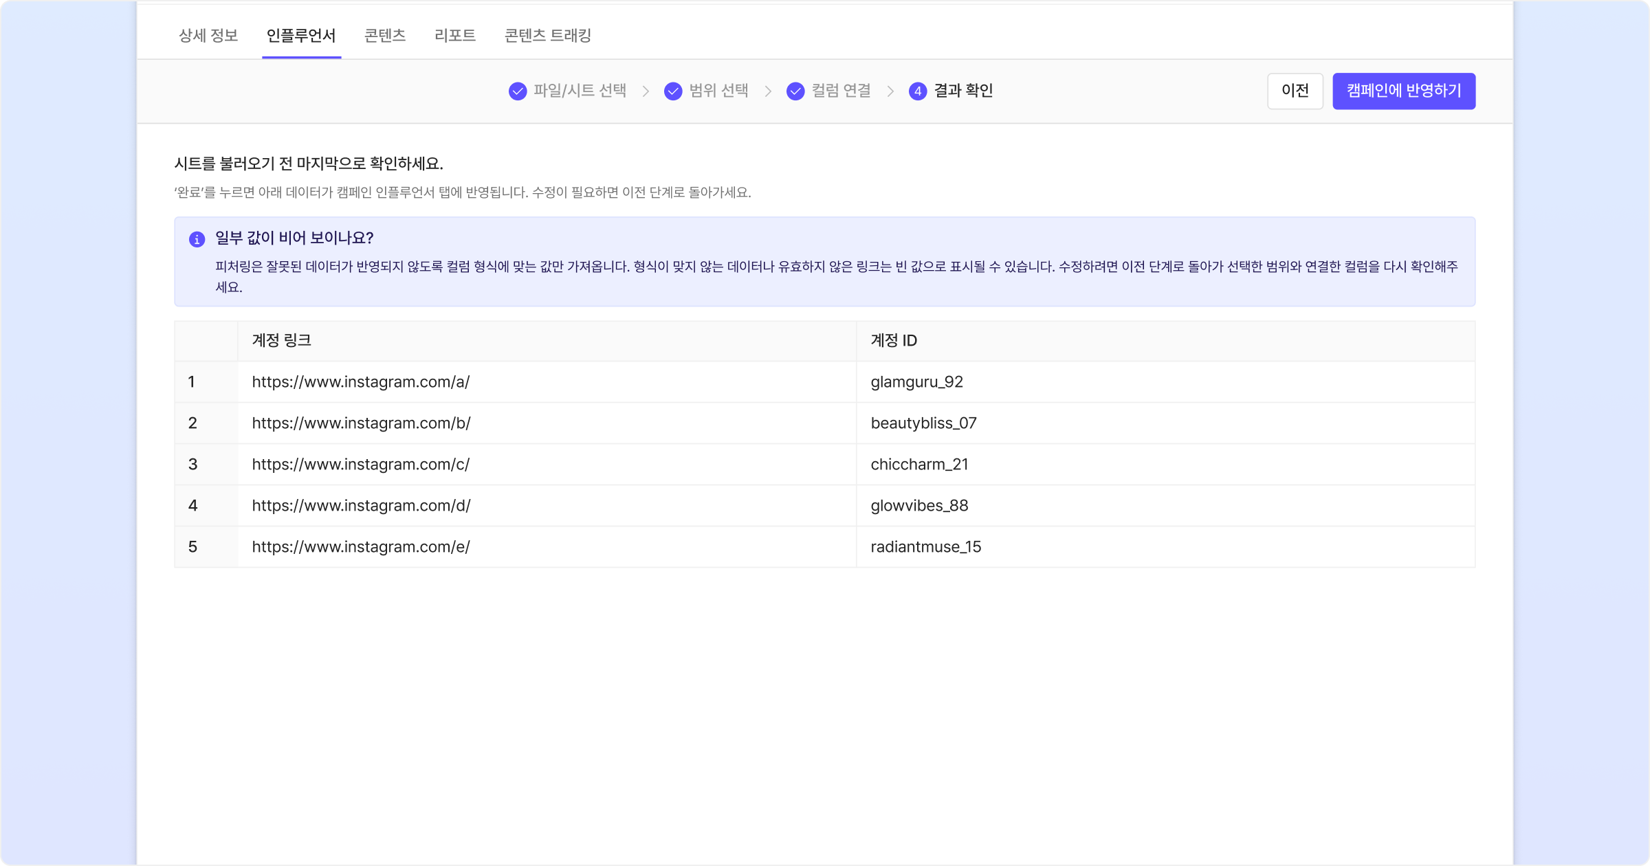Open the 상세 정보 tab
Viewport: 1650px width, 866px height.
pos(208,35)
